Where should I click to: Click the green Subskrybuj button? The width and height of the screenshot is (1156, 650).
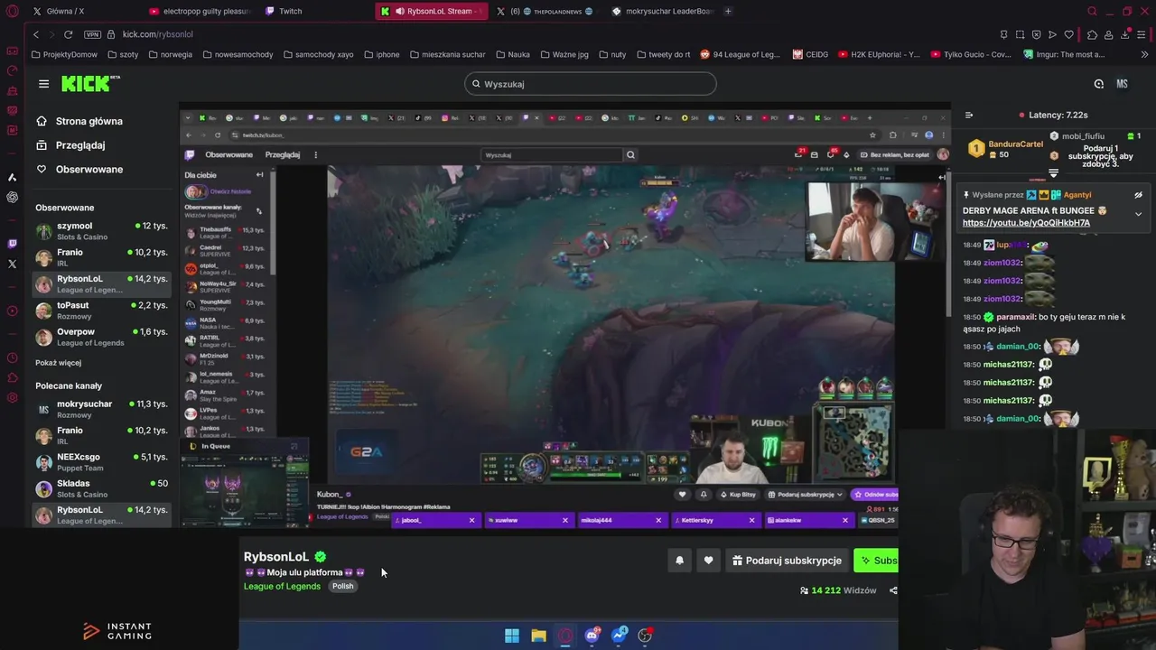[x=876, y=561]
